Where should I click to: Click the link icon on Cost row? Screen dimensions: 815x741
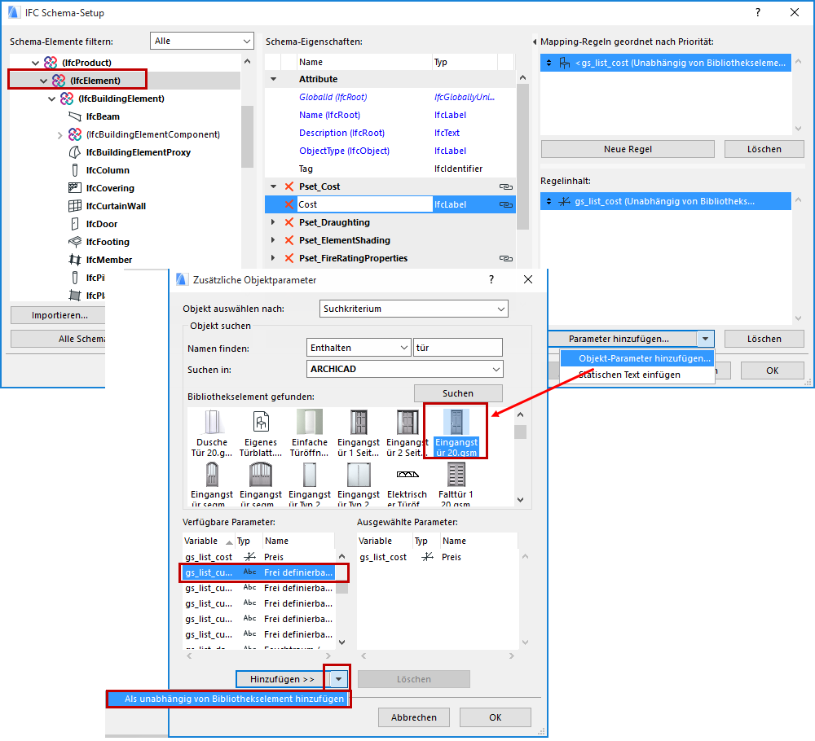(506, 204)
